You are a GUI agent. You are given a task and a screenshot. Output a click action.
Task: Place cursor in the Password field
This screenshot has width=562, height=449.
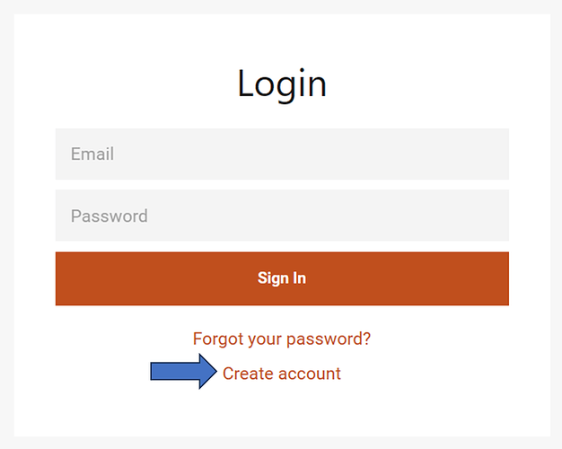[282, 216]
